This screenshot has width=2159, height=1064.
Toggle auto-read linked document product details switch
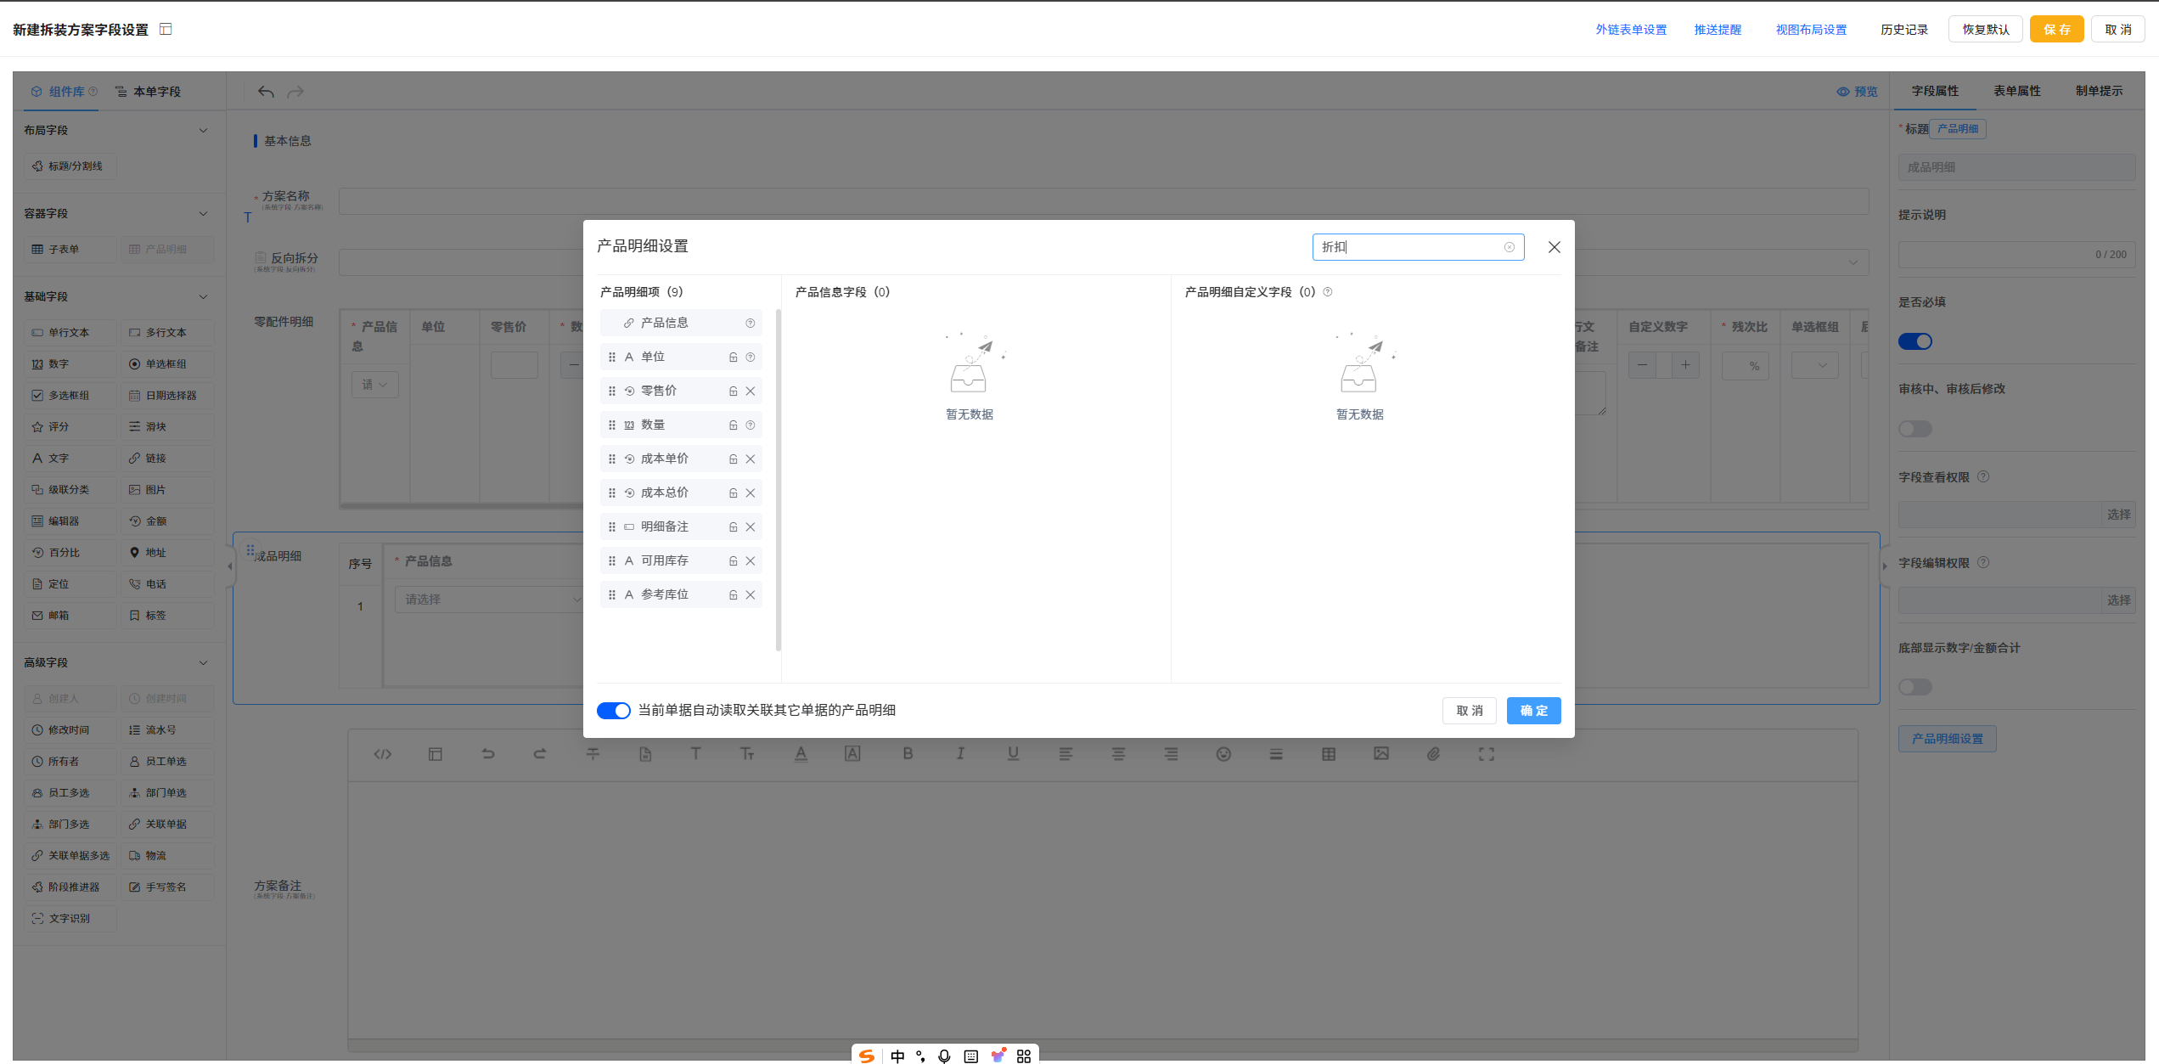point(613,711)
